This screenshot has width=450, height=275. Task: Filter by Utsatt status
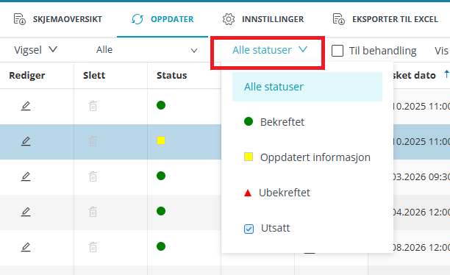click(x=307, y=229)
